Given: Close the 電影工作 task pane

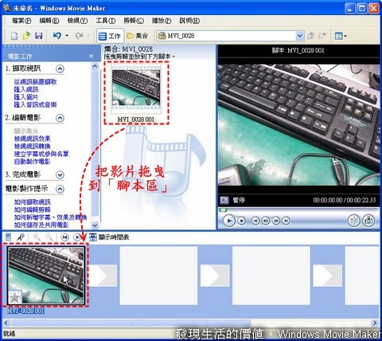Looking at the screenshot, I should click(x=92, y=57).
